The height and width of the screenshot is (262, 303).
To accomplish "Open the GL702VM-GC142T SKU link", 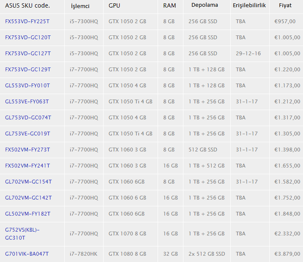I will [28, 197].
